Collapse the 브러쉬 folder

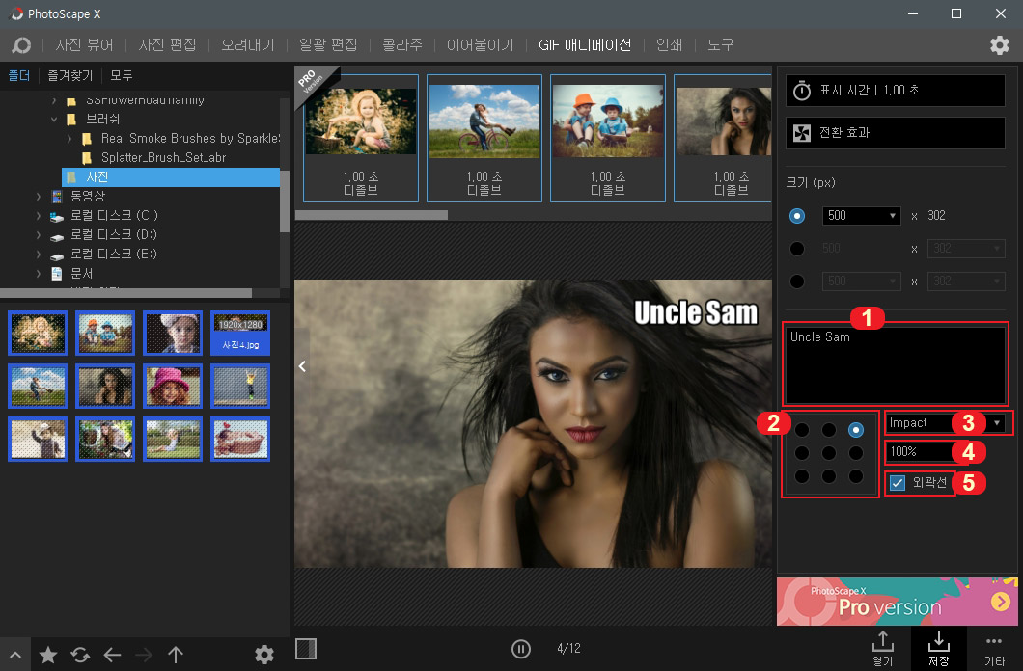[x=54, y=120]
